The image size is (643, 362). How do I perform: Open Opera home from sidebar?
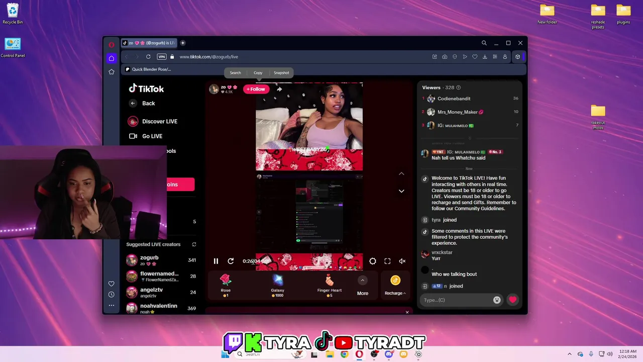pos(112,58)
